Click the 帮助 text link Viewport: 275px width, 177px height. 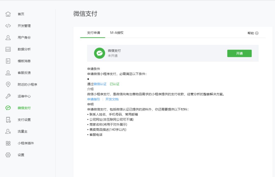pos(251,33)
